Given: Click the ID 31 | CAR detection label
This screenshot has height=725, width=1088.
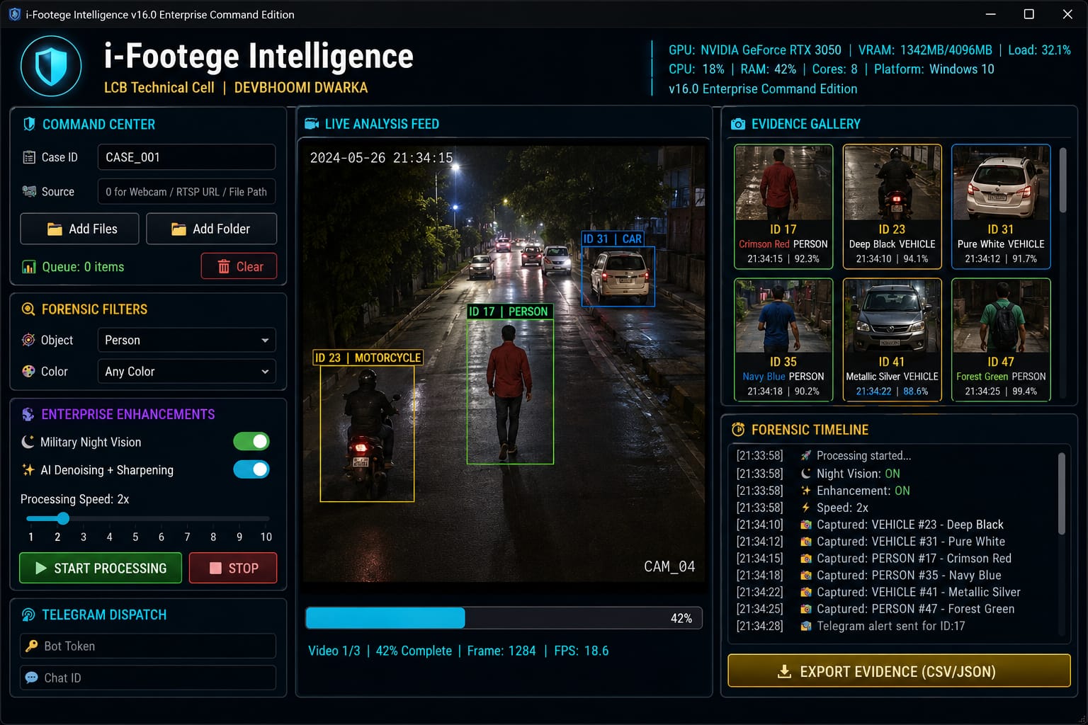Looking at the screenshot, I should (613, 239).
